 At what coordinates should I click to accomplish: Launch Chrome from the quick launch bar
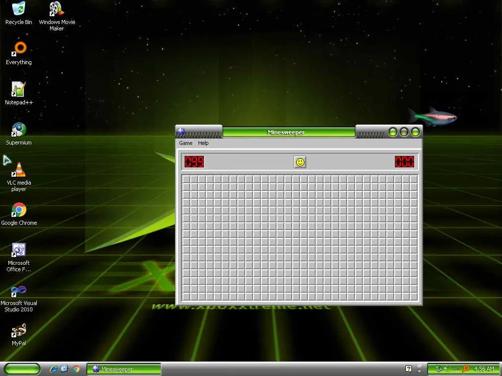[x=76, y=369]
